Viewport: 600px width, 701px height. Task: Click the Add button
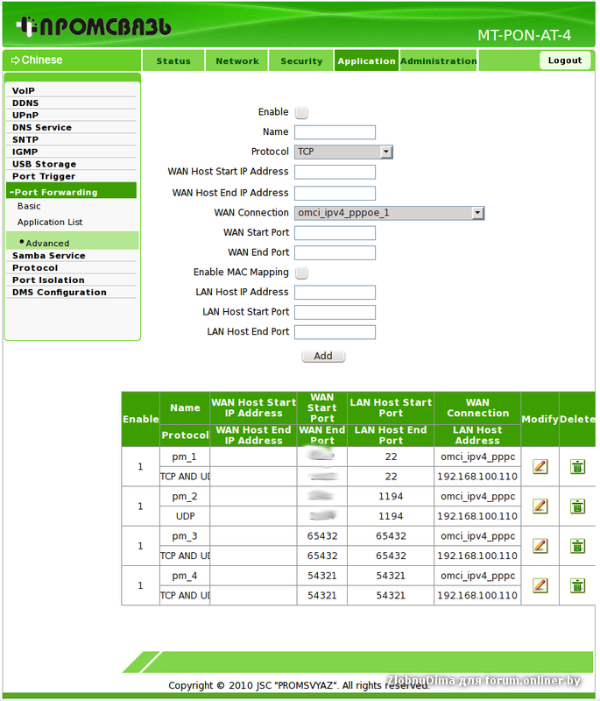323,356
